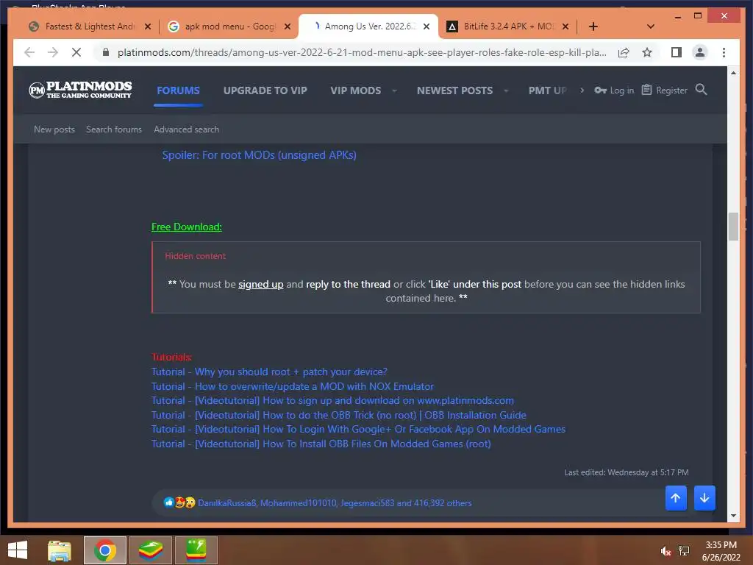Close the Fastest & Lightest Android tab
This screenshot has width=753, height=565.
click(147, 26)
